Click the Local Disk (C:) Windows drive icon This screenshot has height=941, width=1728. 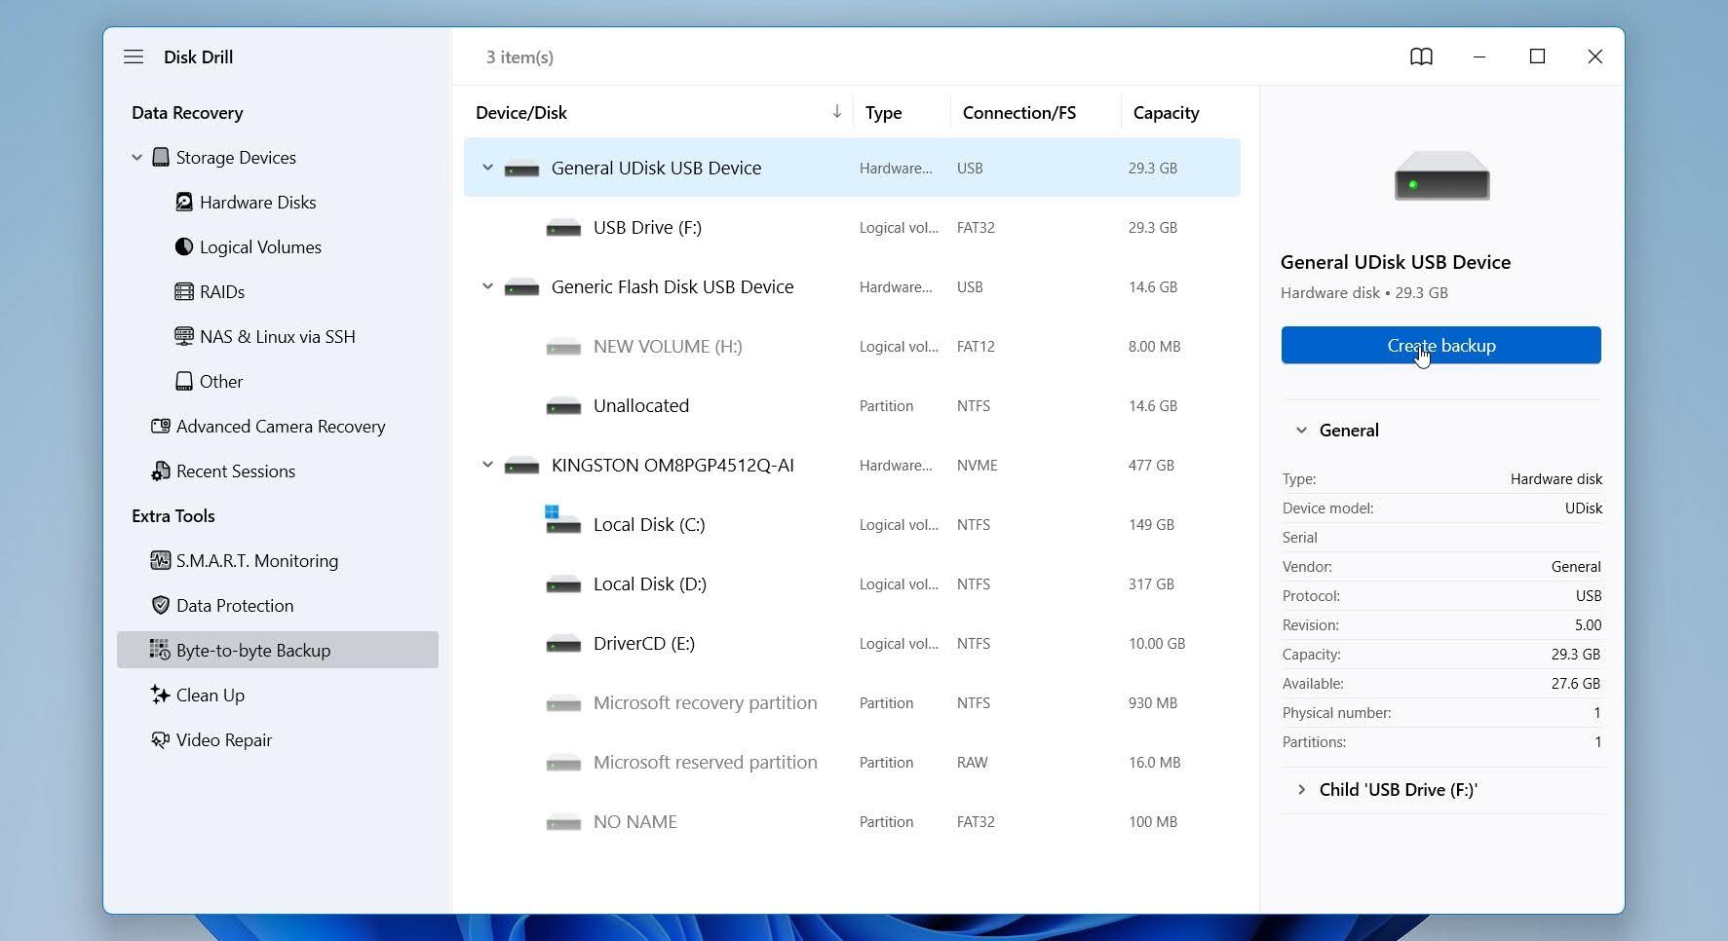click(562, 519)
